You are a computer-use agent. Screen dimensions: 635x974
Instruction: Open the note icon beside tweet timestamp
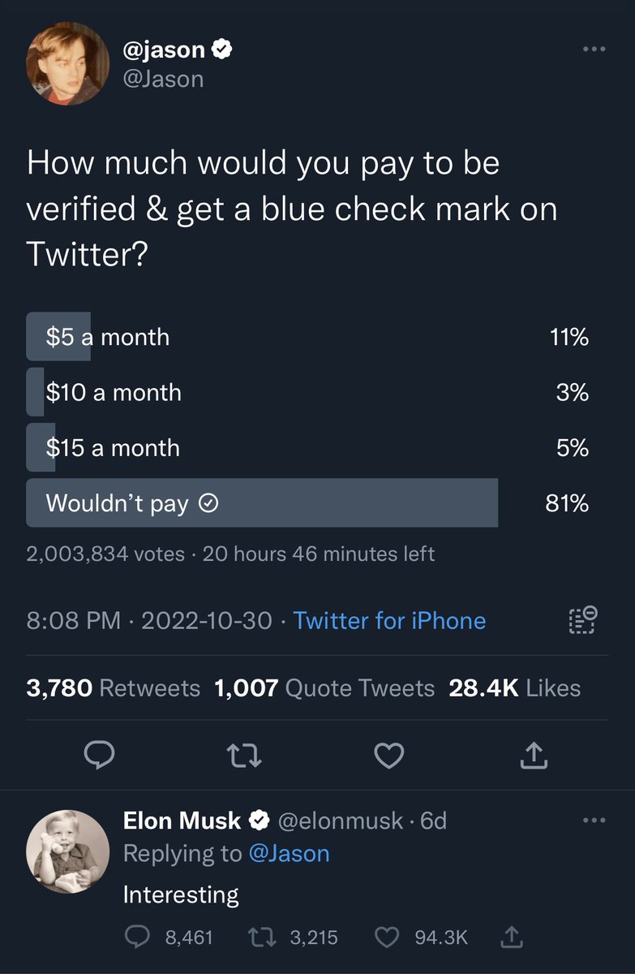pos(581,620)
